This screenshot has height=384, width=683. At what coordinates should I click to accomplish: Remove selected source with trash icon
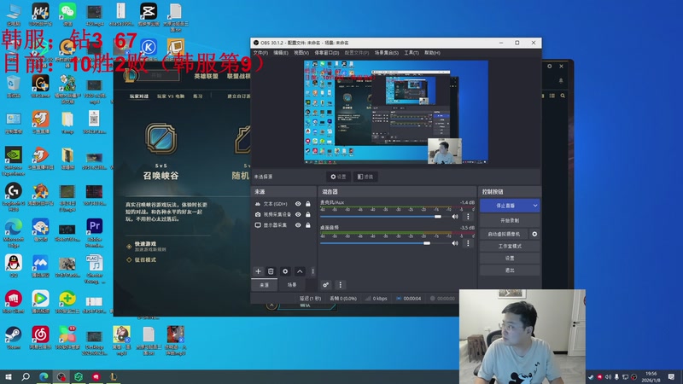point(271,271)
